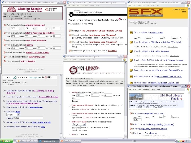The image size is (191, 143).
Task: Click issue field under Highwire Press Free
Action: pyautogui.click(x=167, y=117)
